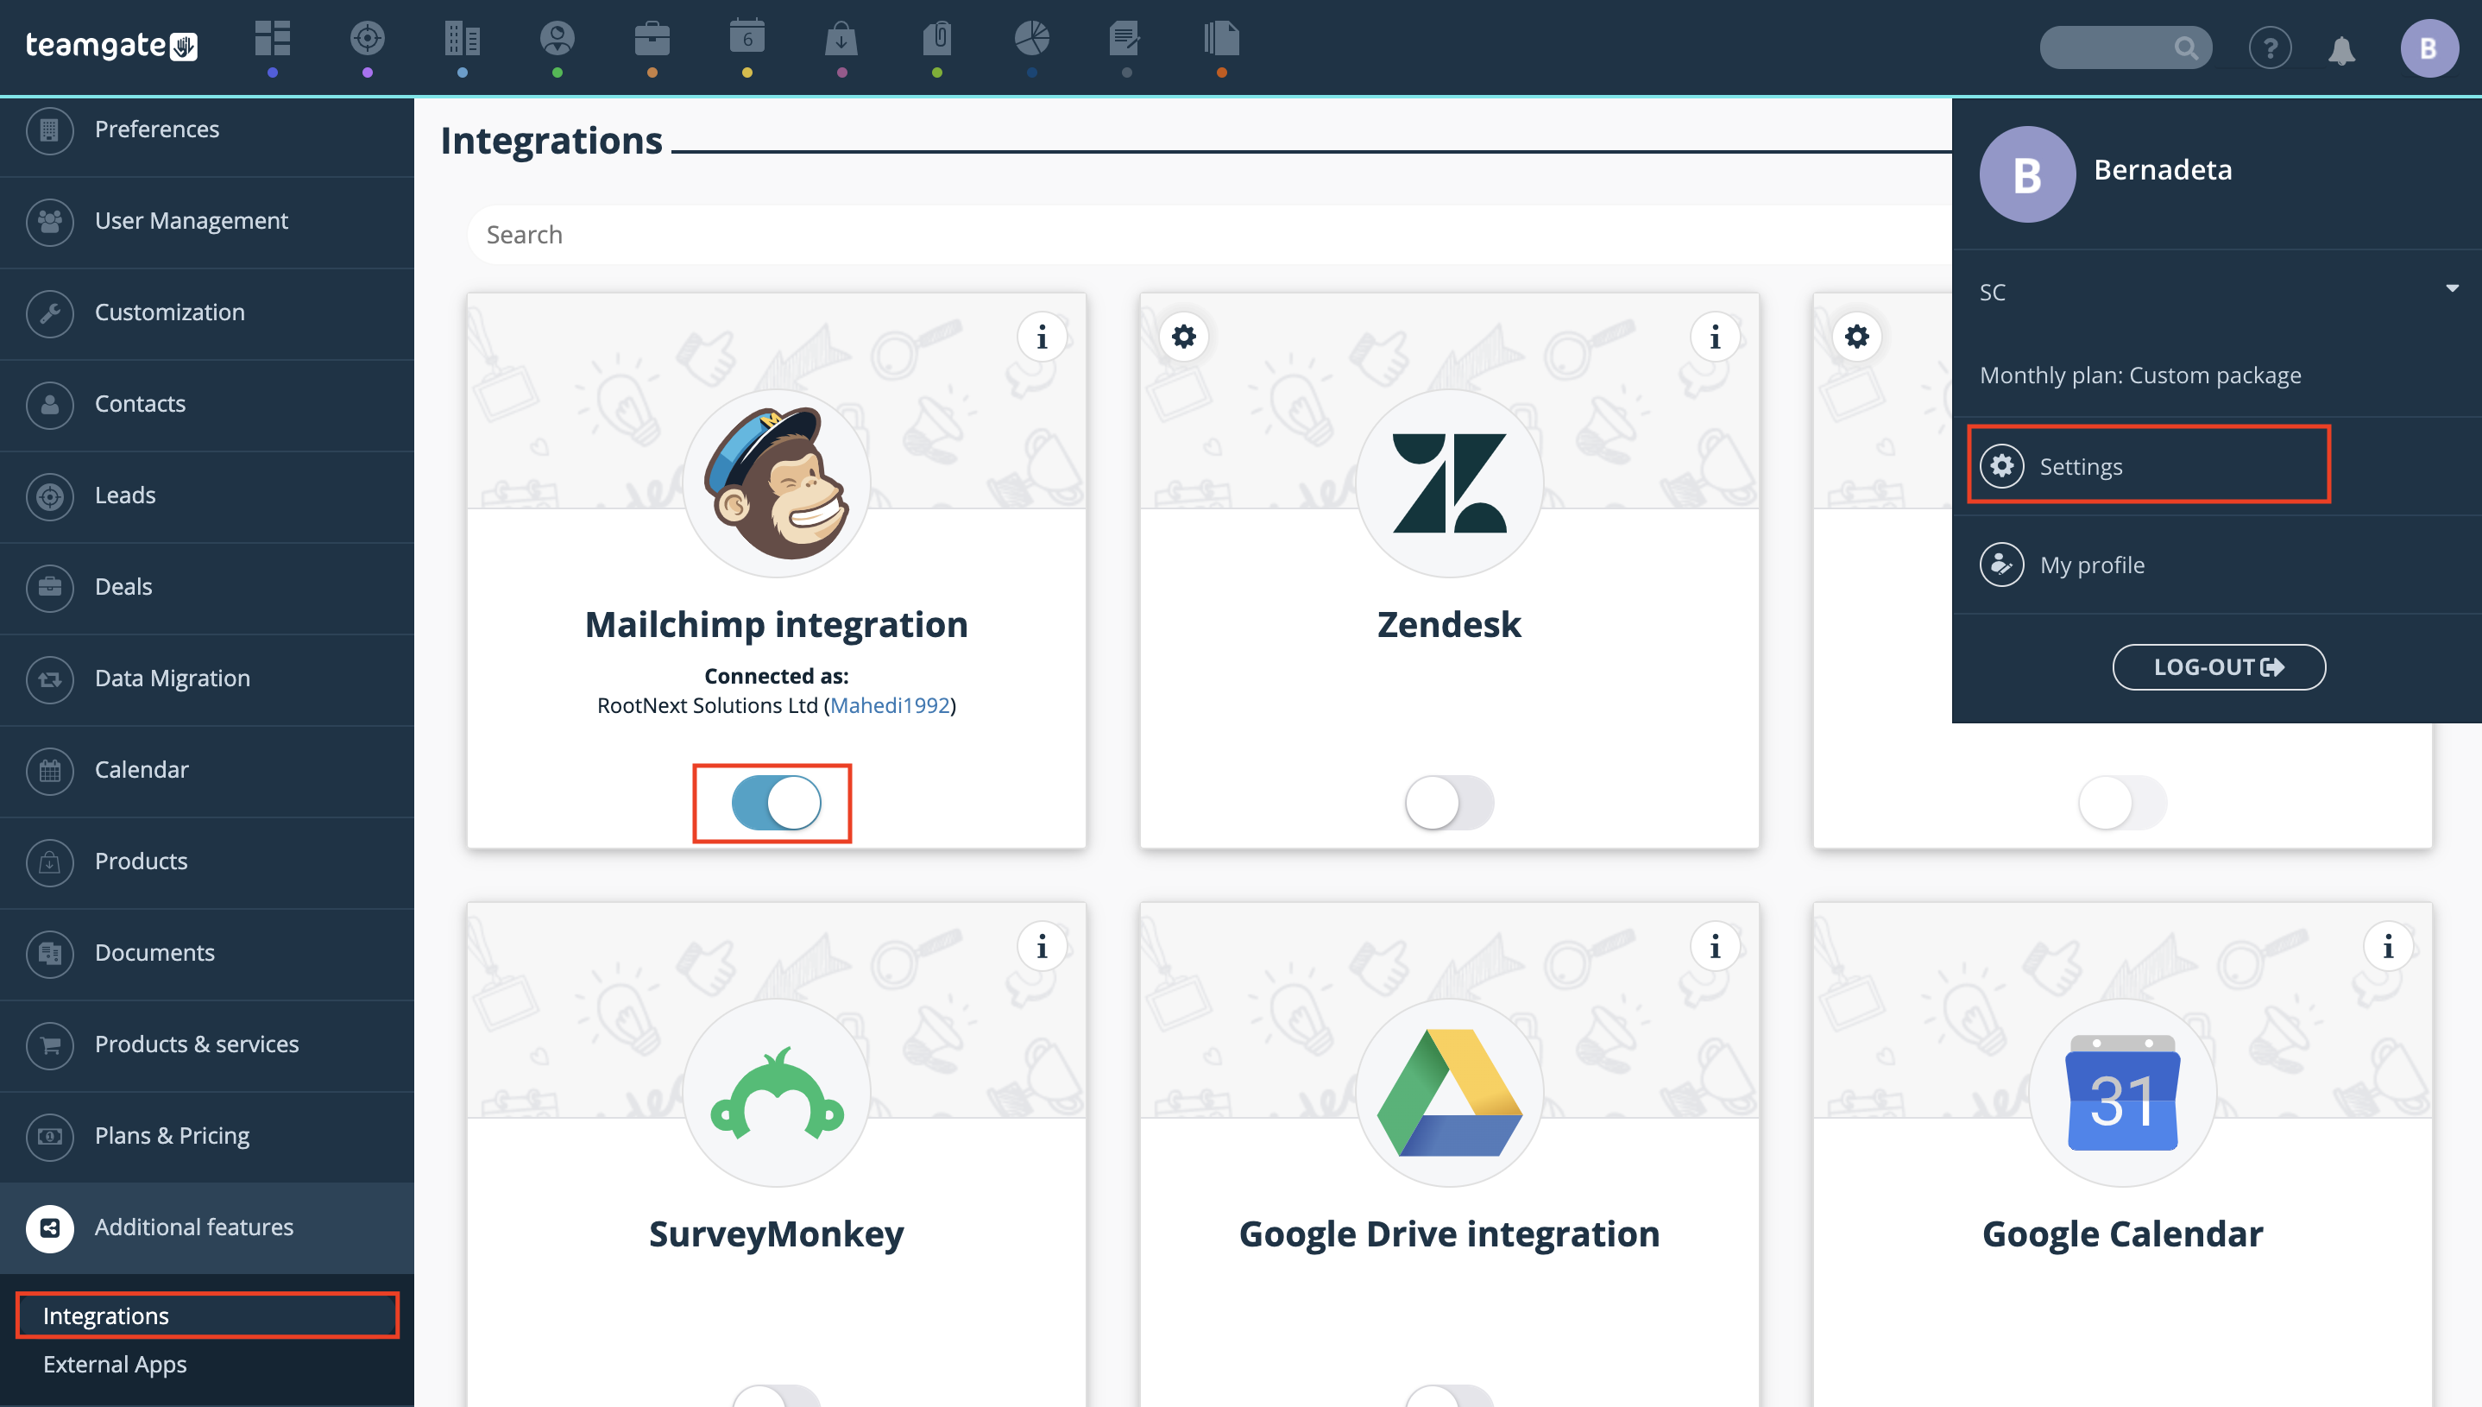The height and width of the screenshot is (1407, 2482).
Task: Open notifications bell icon
Action: point(2341,49)
